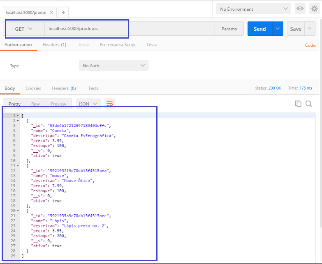
Task: Open the manage environments gear icon
Action: click(x=314, y=9)
